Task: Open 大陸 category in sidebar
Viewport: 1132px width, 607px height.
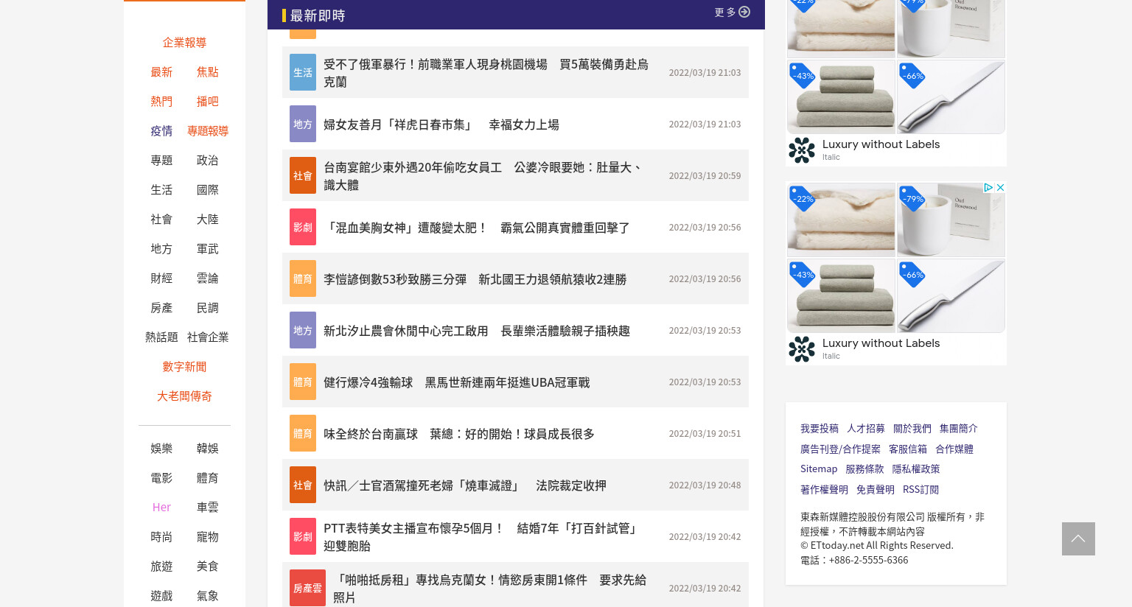Action: coord(207,220)
